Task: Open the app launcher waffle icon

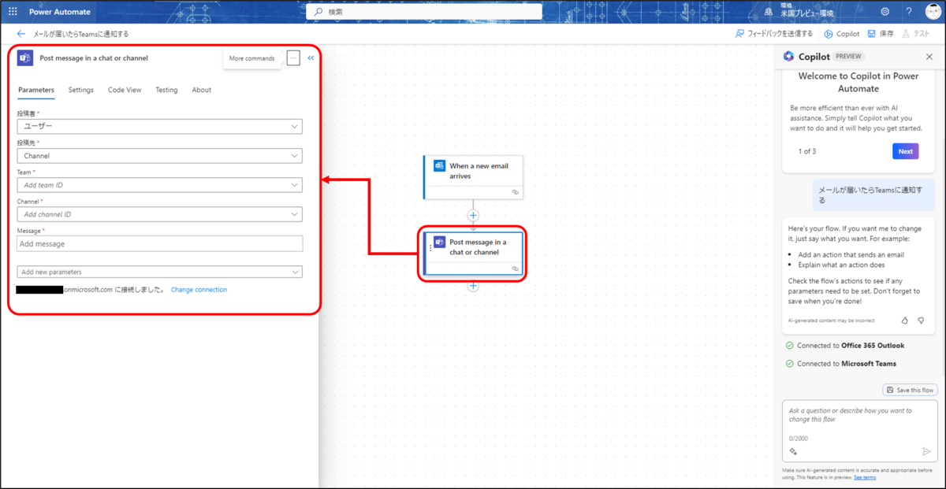Action: click(13, 12)
